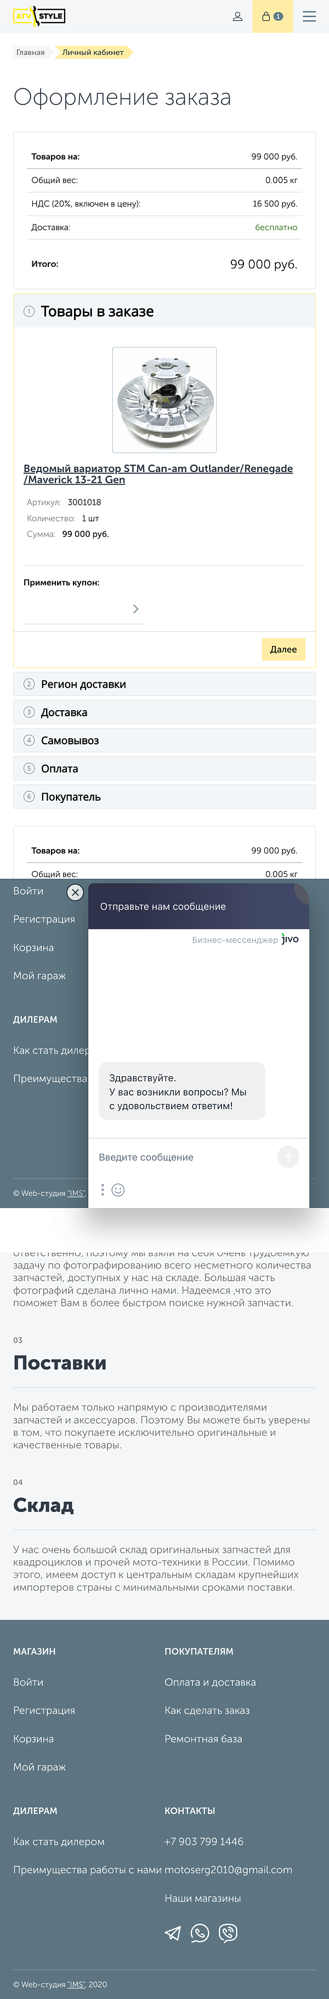Expand the Регион доставки step
This screenshot has width=329, height=1999.
(164, 684)
